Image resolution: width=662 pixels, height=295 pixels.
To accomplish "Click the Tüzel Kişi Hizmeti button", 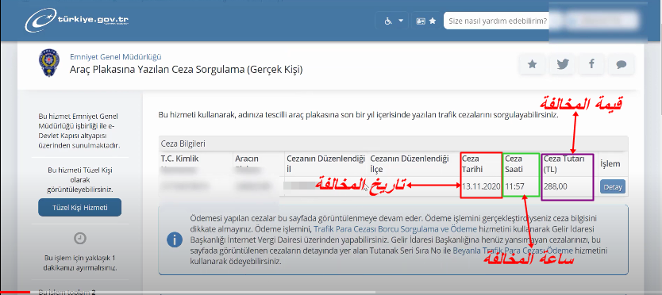I will pos(80,208).
